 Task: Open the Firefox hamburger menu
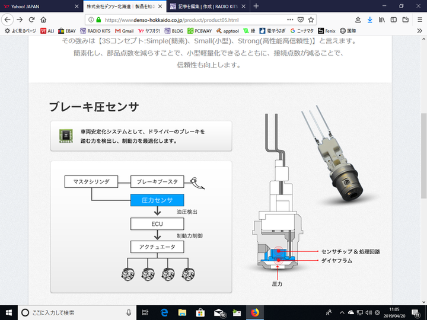click(x=420, y=19)
